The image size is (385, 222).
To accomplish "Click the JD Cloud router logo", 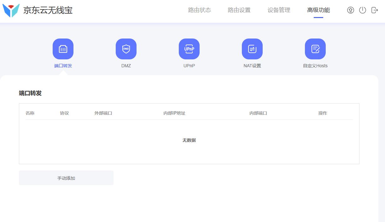I will [11, 10].
